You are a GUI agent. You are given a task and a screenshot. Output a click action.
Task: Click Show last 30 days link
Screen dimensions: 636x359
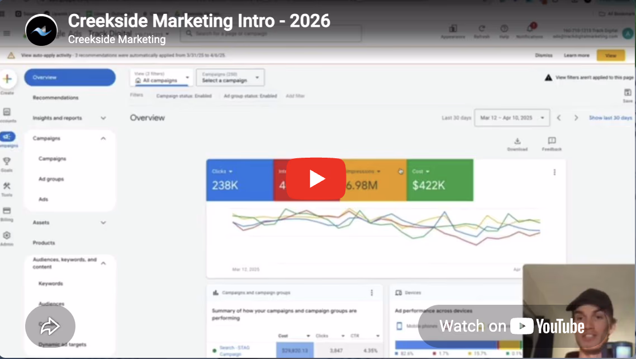click(610, 117)
